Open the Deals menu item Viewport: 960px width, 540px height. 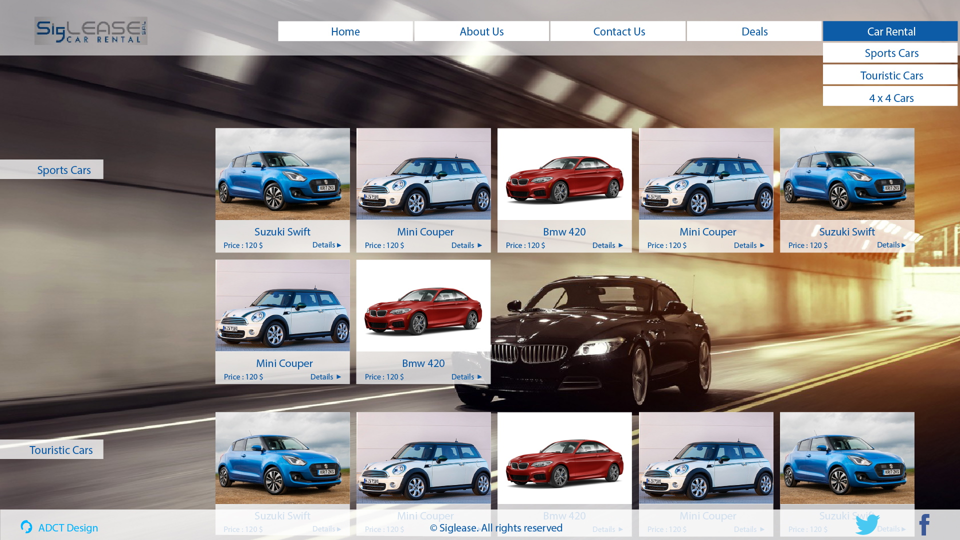754,31
